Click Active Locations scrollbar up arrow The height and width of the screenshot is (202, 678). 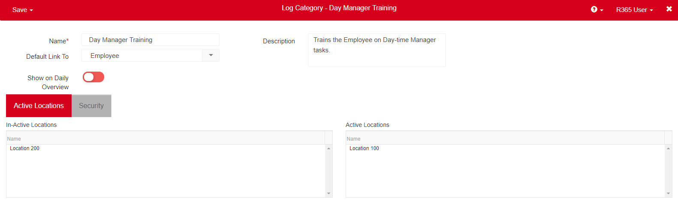coord(669,148)
